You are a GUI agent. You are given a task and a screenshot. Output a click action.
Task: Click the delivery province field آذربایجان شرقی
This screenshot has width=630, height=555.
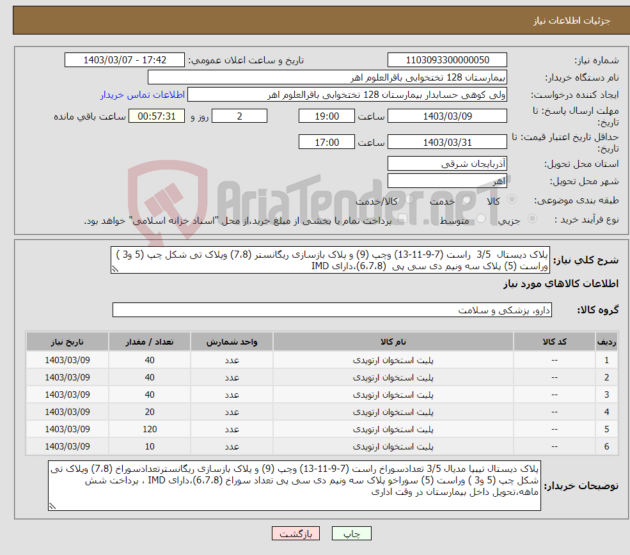tap(447, 164)
